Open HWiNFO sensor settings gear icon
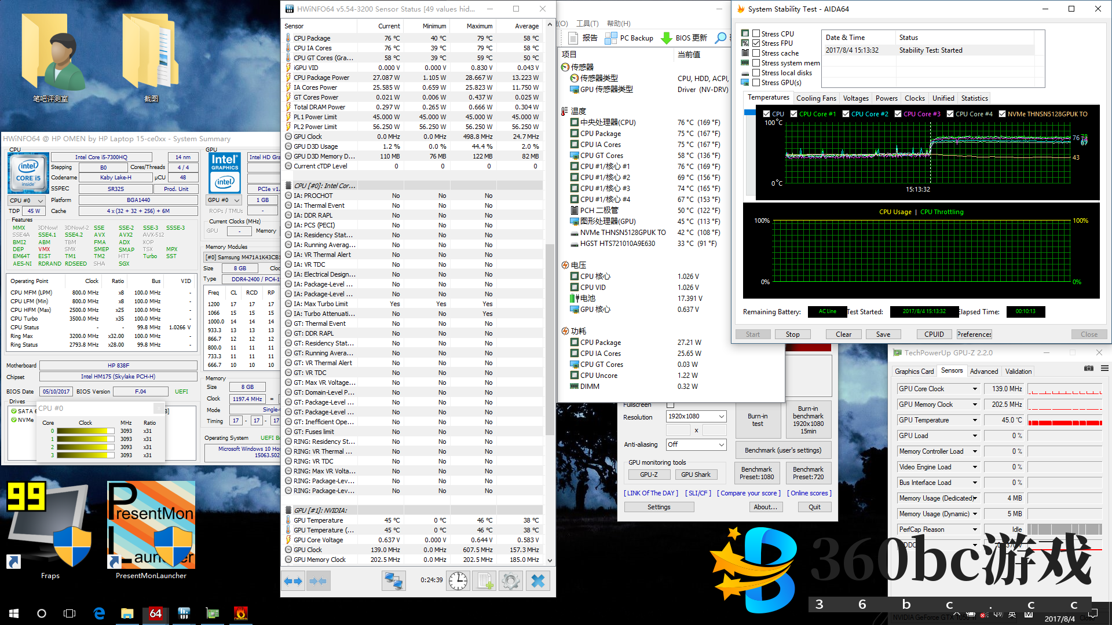The image size is (1112, 625). 511,580
